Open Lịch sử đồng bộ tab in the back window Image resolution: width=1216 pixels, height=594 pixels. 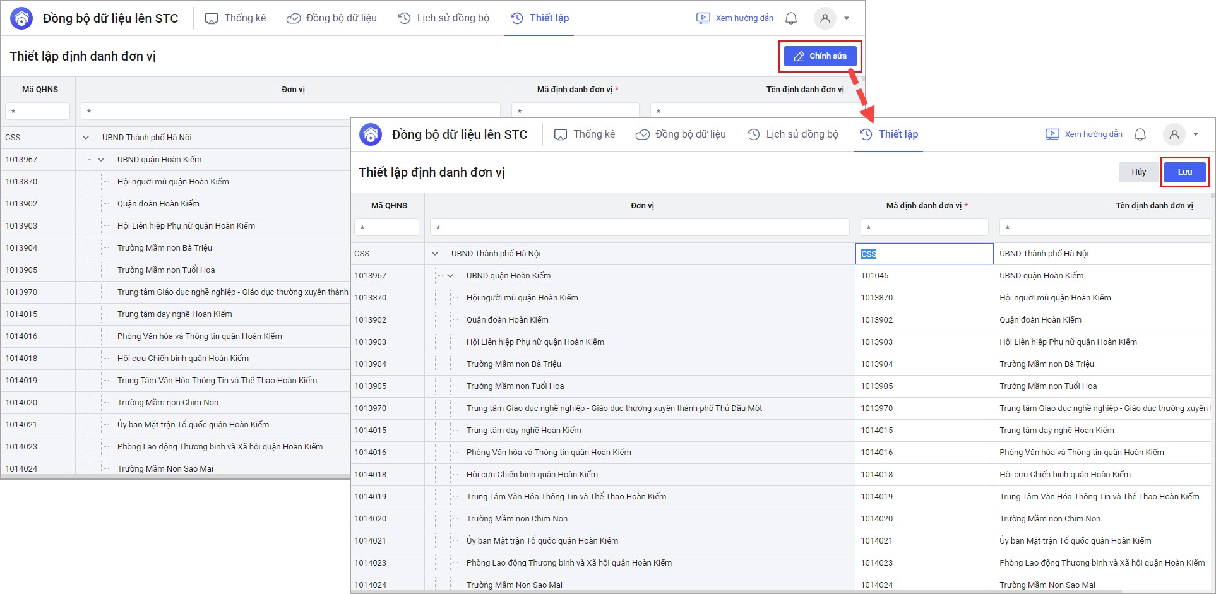coord(443,18)
